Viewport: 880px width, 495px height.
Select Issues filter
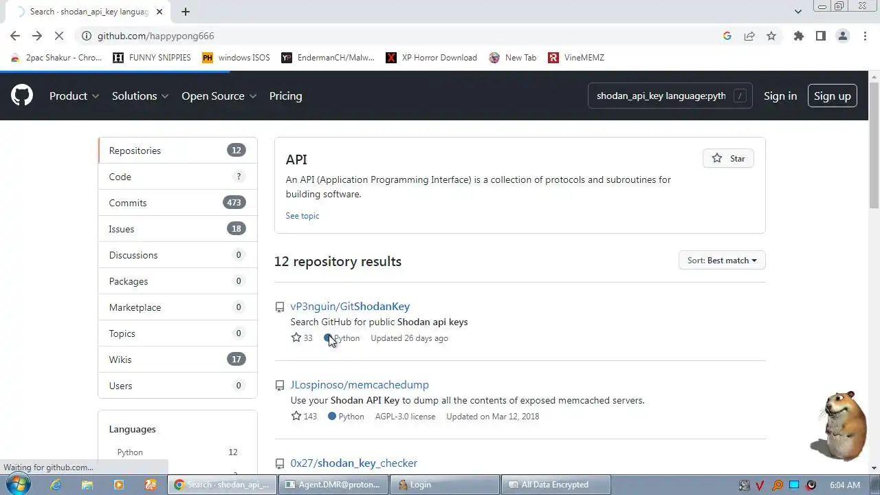[177, 229]
